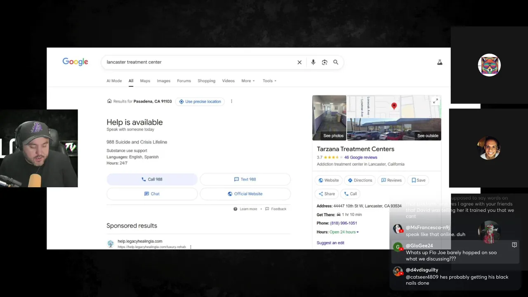Switch to Images tab
Screen dimensions: 528x297
pos(164,81)
